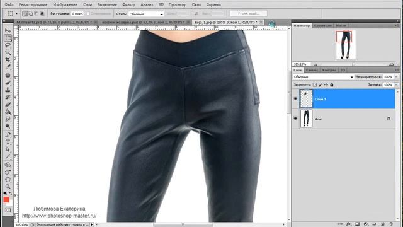
Task: Select the 3D Orbit camera tool
Action: point(8,172)
